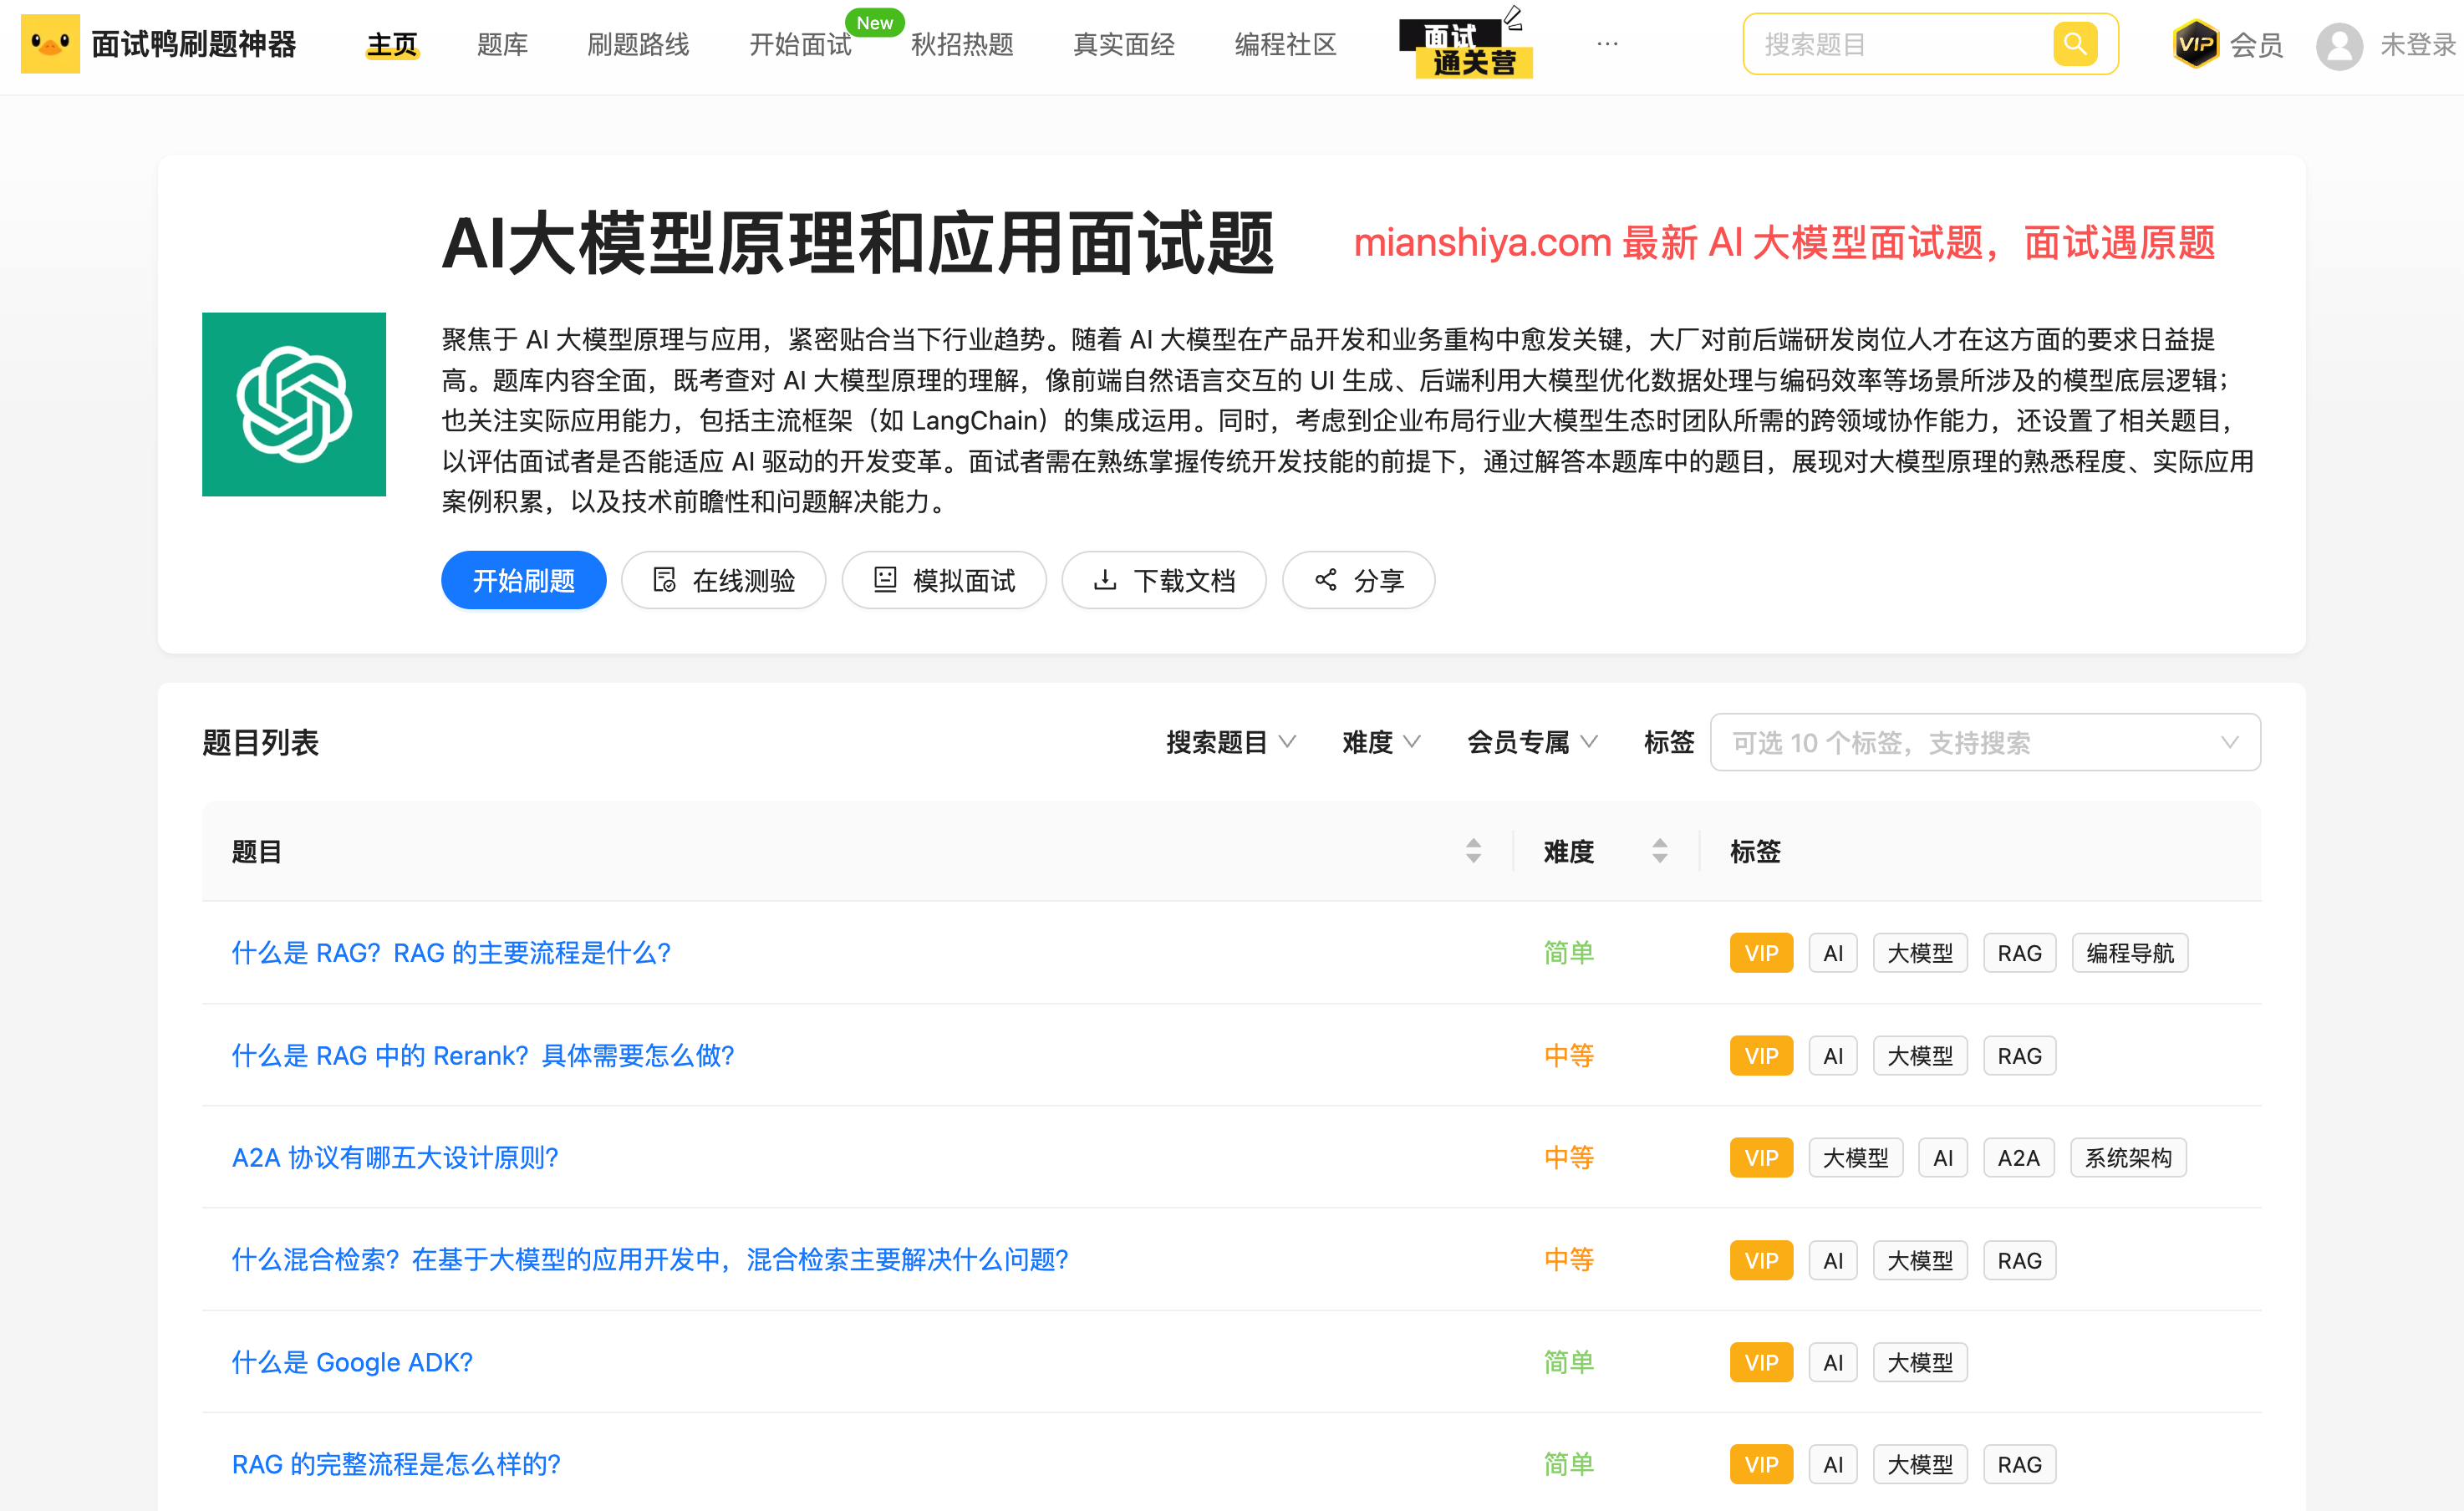Click the user avatar icon

point(2339,46)
